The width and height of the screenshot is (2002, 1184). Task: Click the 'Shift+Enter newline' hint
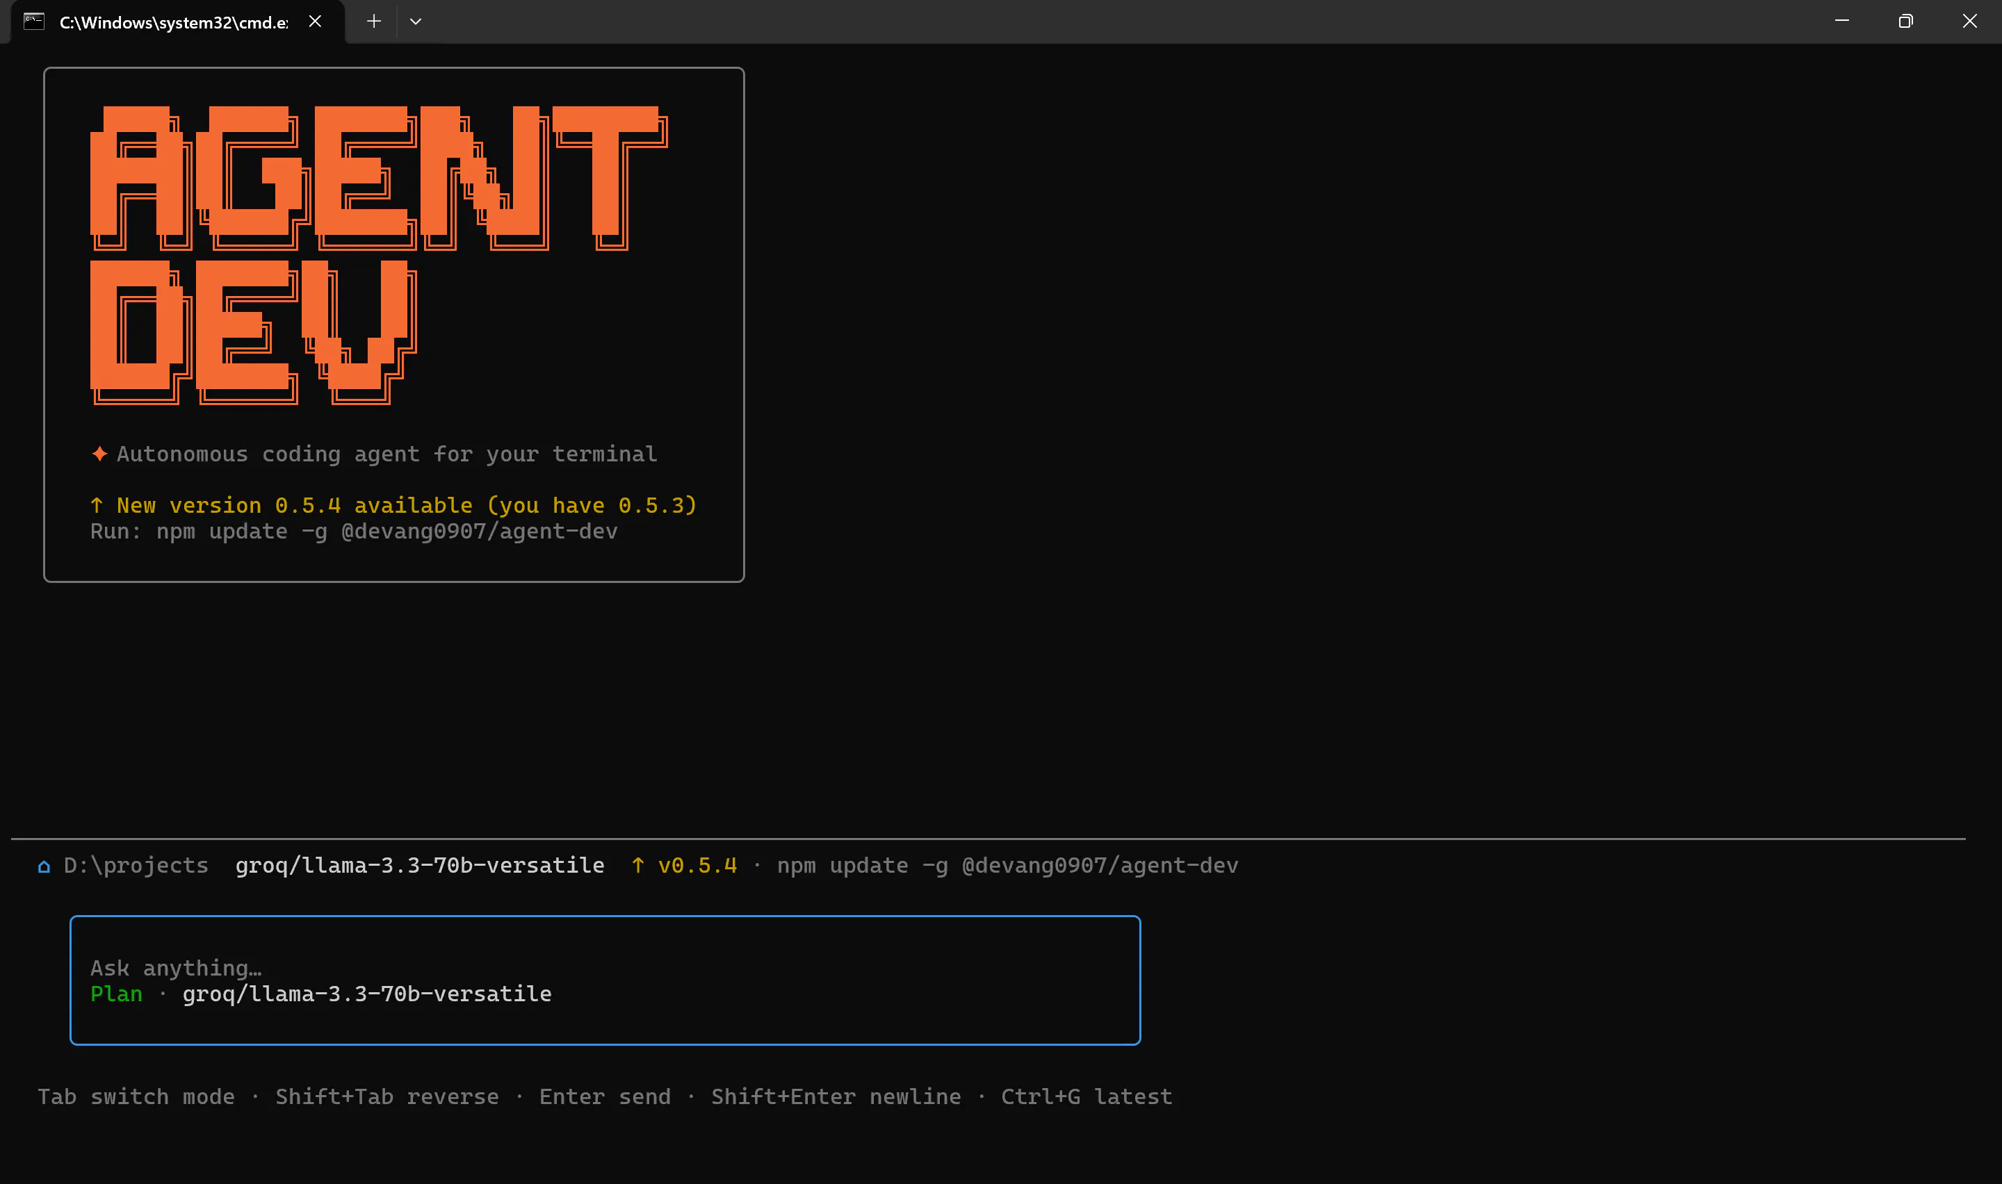[836, 1097]
